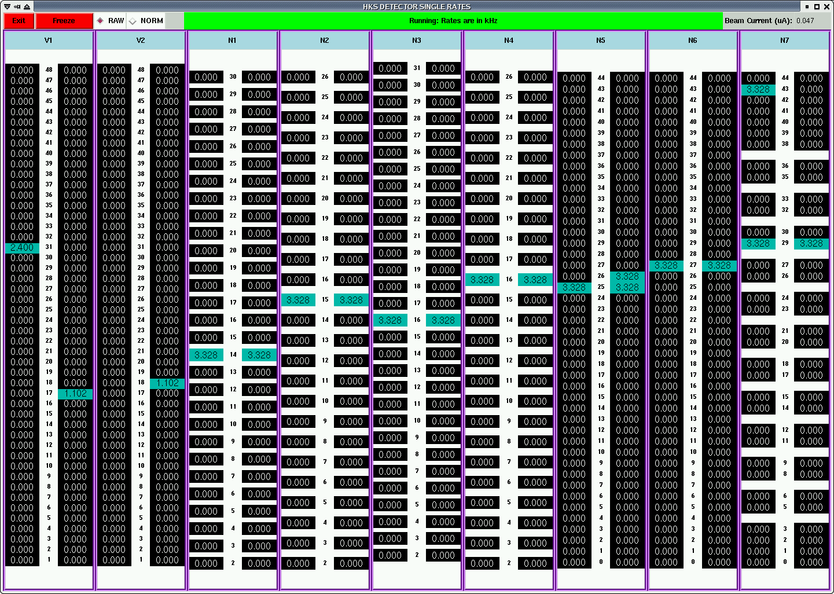
Task: Open the window menu triangle icon in title bar
Action: coord(7,6)
